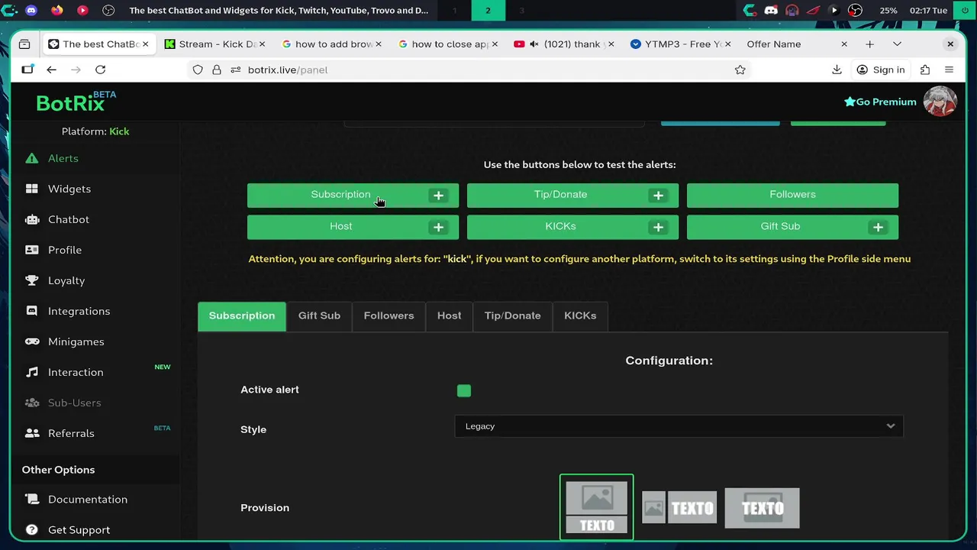Viewport: 977px width, 550px height.
Task: Click the plus icon on Subscription button
Action: (438, 196)
